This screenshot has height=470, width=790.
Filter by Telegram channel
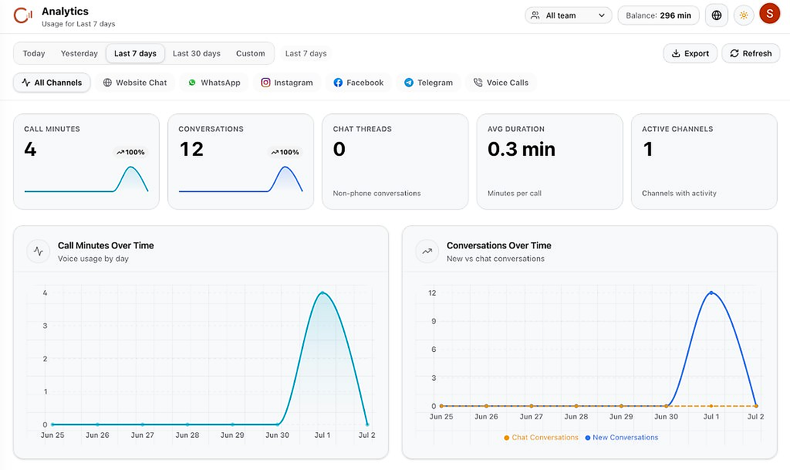[429, 83]
